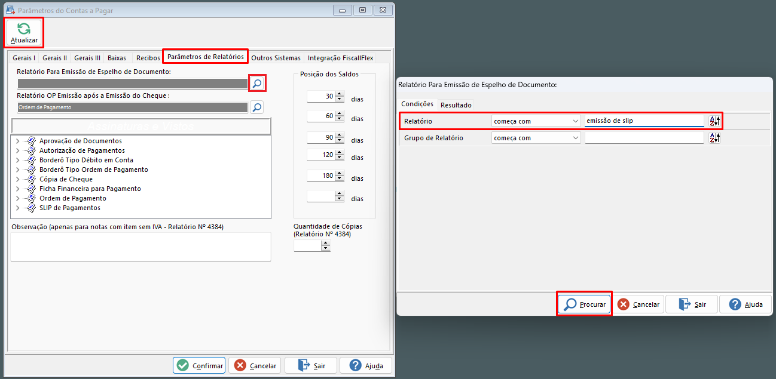The image size is (776, 379).
Task: Click the Borderô Tipo Ordem de Pagamento icon
Action: [x=32, y=170]
